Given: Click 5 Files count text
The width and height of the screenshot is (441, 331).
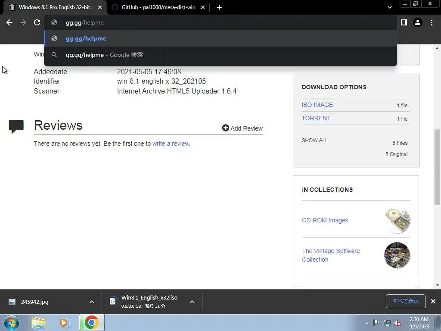Looking at the screenshot, I should coord(400,143).
